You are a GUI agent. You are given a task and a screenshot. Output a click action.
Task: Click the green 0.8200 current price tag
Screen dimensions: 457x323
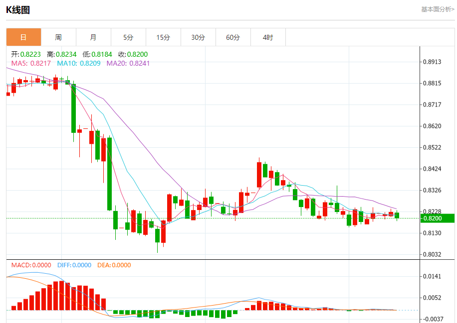pos(437,218)
